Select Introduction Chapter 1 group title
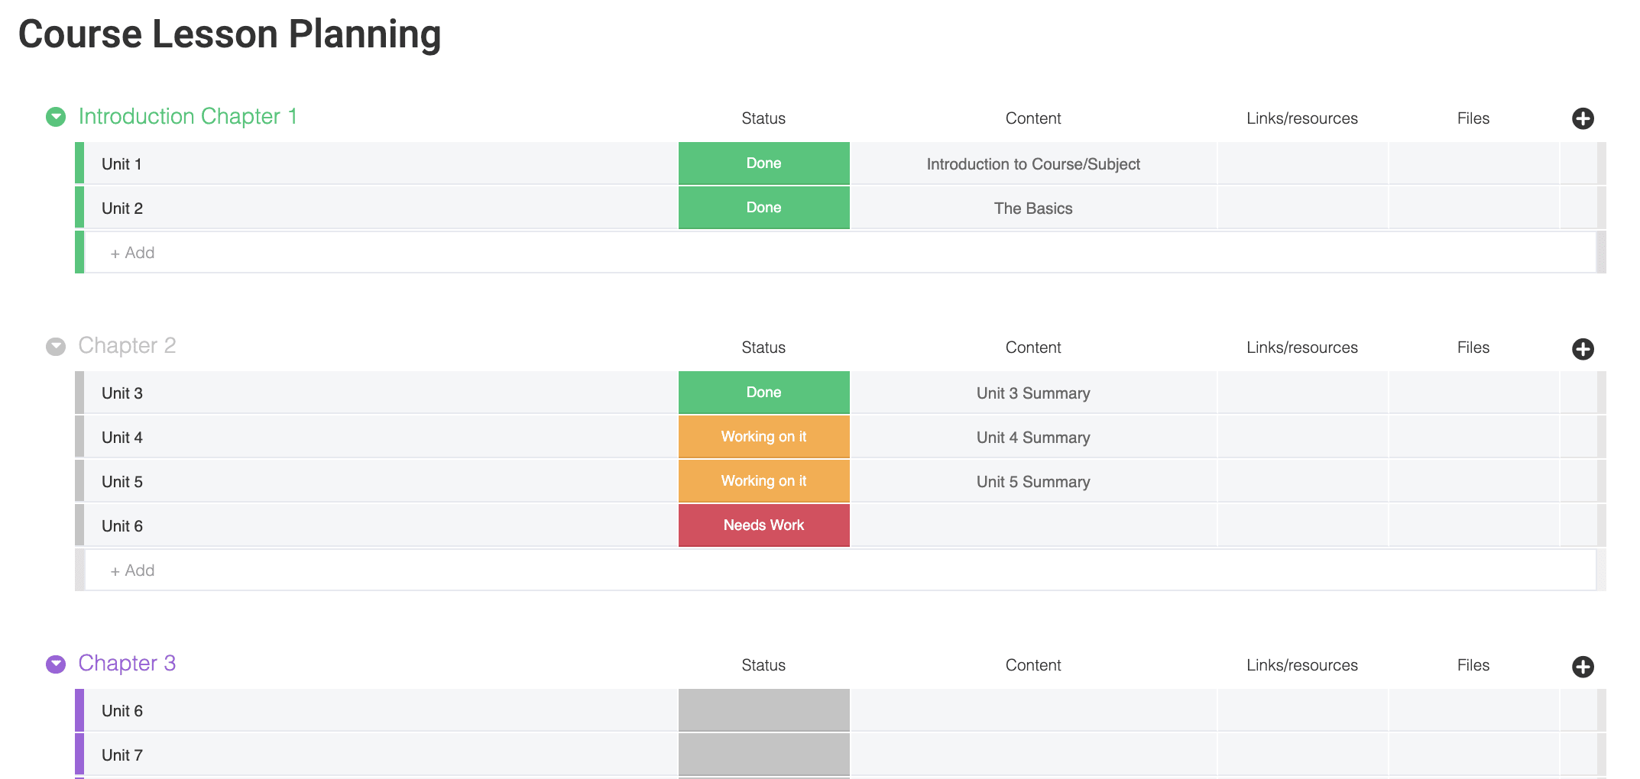This screenshot has width=1640, height=779. (188, 116)
